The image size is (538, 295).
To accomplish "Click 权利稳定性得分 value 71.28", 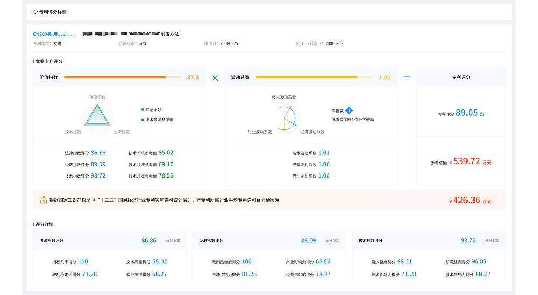I will click(89, 275).
